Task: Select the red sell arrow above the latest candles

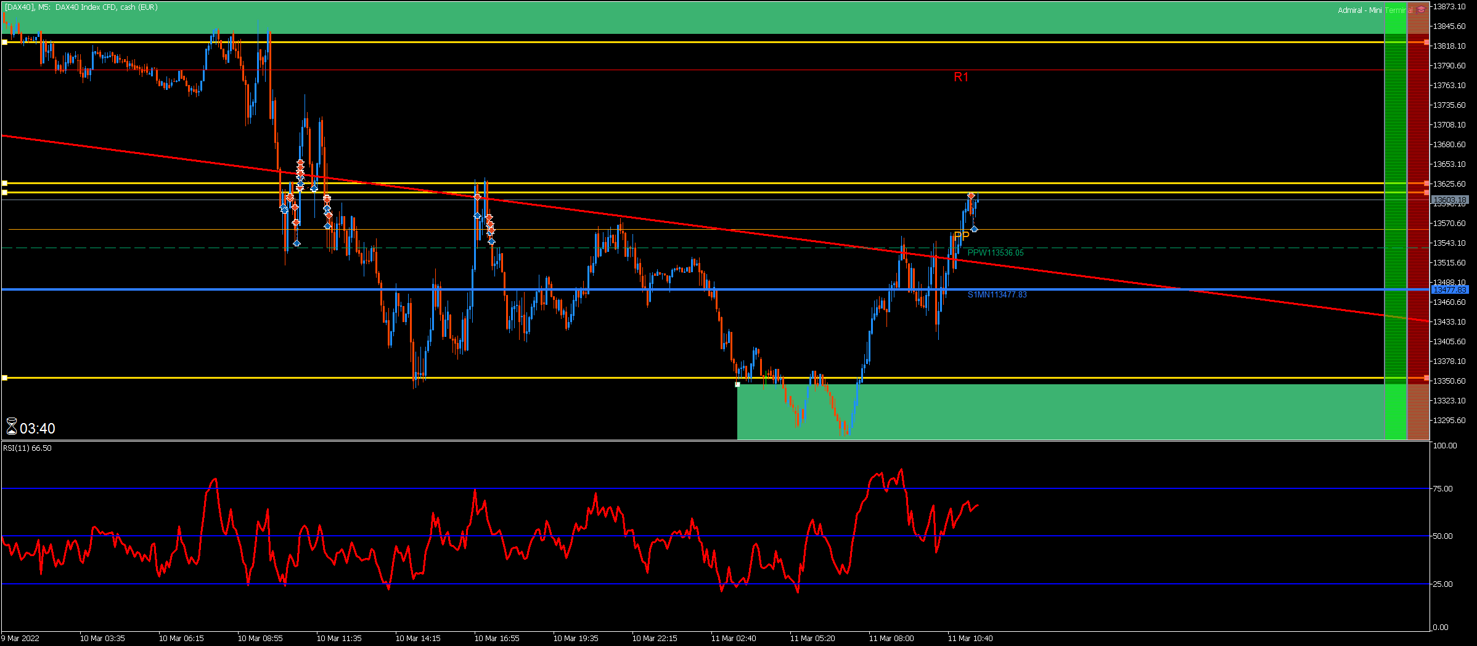Action: 972,196
